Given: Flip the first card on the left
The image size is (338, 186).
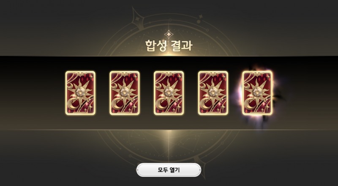Looking at the screenshot, I should pyautogui.click(x=80, y=93).
